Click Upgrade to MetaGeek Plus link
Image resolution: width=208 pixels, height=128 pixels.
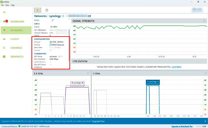click(182, 126)
